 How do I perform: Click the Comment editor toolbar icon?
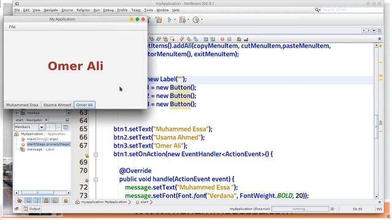tap(239, 39)
